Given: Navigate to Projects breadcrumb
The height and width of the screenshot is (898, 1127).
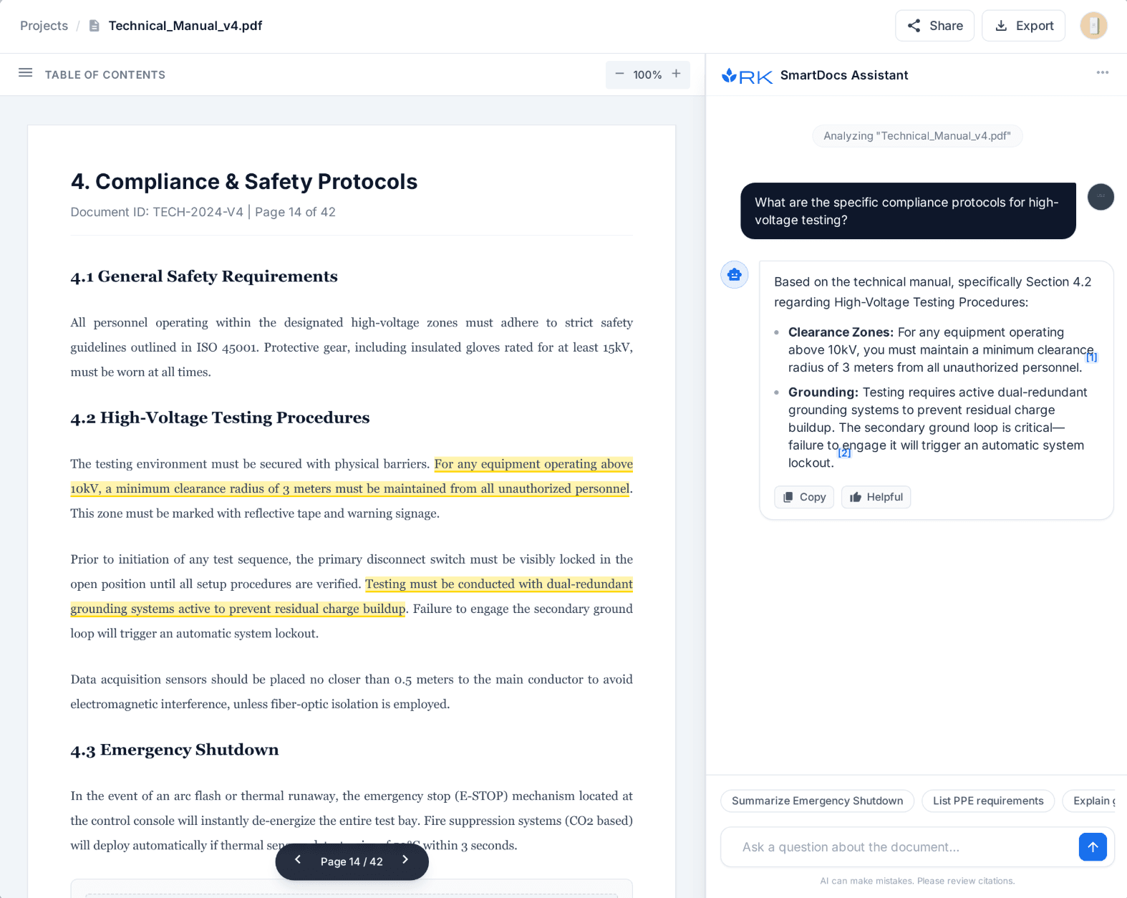Looking at the screenshot, I should 44,26.
